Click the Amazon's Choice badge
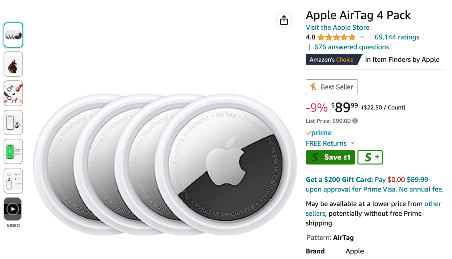This screenshot has height=259, width=452. click(332, 60)
